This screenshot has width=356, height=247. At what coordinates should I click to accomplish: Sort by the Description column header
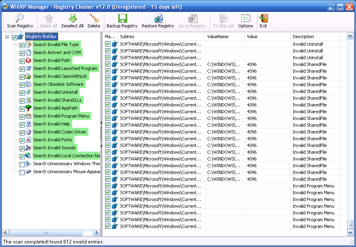tap(315, 37)
